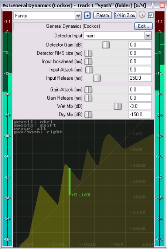This screenshot has height=249, width=167.
Task: Click the Wet Mix value field showing -3.0
Action: tap(140, 106)
